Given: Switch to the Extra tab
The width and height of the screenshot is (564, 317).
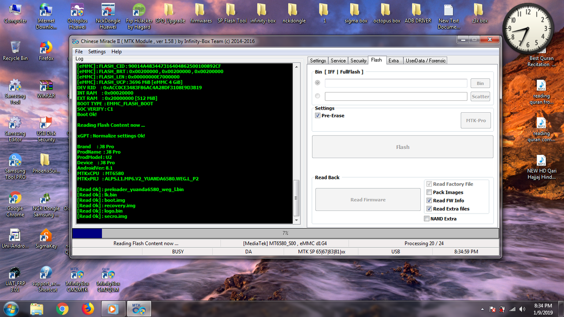Looking at the screenshot, I should coord(393,61).
